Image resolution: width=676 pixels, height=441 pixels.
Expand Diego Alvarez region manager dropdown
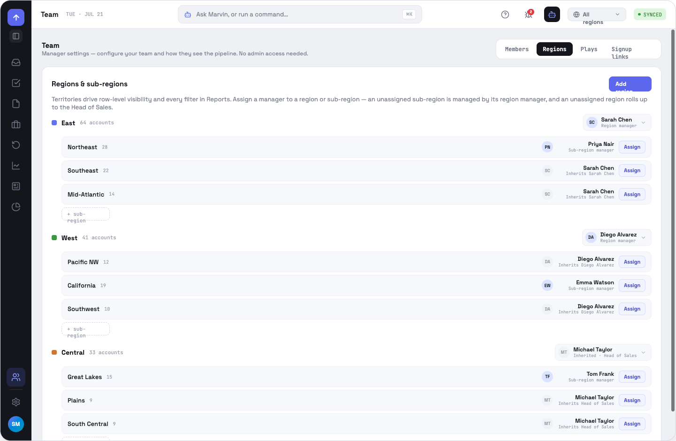coord(617,237)
